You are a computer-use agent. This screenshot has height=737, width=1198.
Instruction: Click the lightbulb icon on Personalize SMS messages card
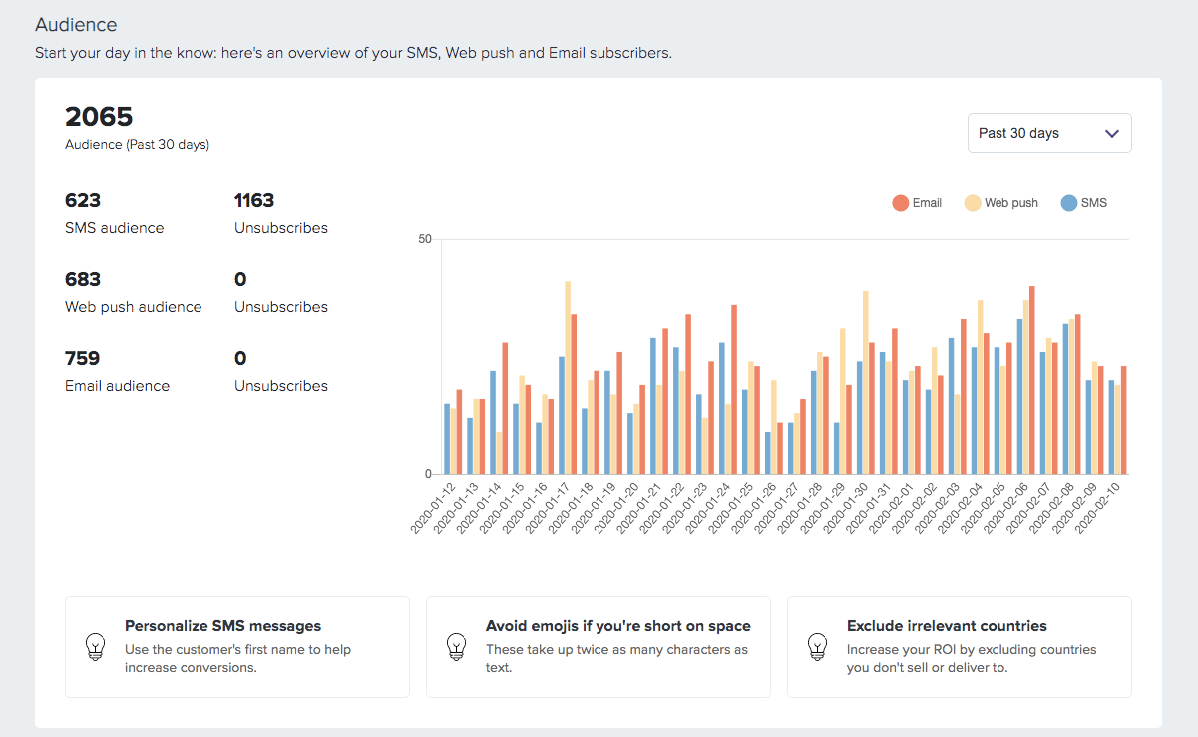coord(96,646)
